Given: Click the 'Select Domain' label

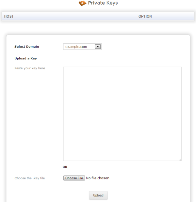Looking at the screenshot, I should click(27, 47).
